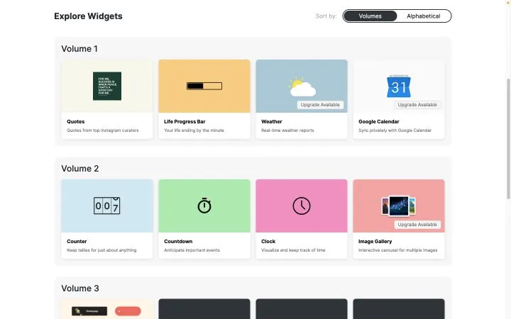Open the Counter widget title
This screenshot has height=319, width=511.
coord(77,241)
